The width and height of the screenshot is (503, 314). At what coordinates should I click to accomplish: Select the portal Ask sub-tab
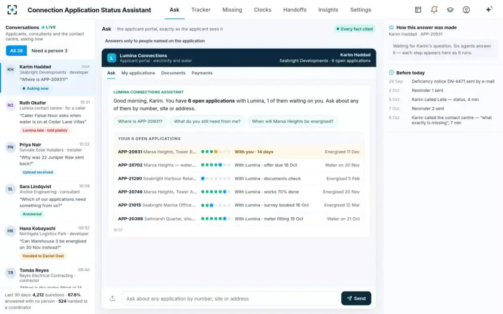tap(111, 73)
